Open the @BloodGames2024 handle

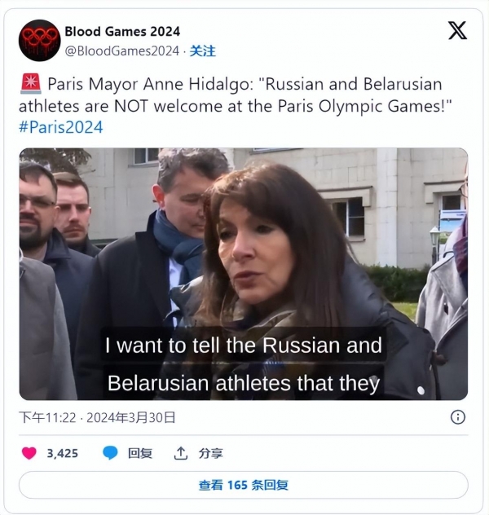tap(121, 51)
